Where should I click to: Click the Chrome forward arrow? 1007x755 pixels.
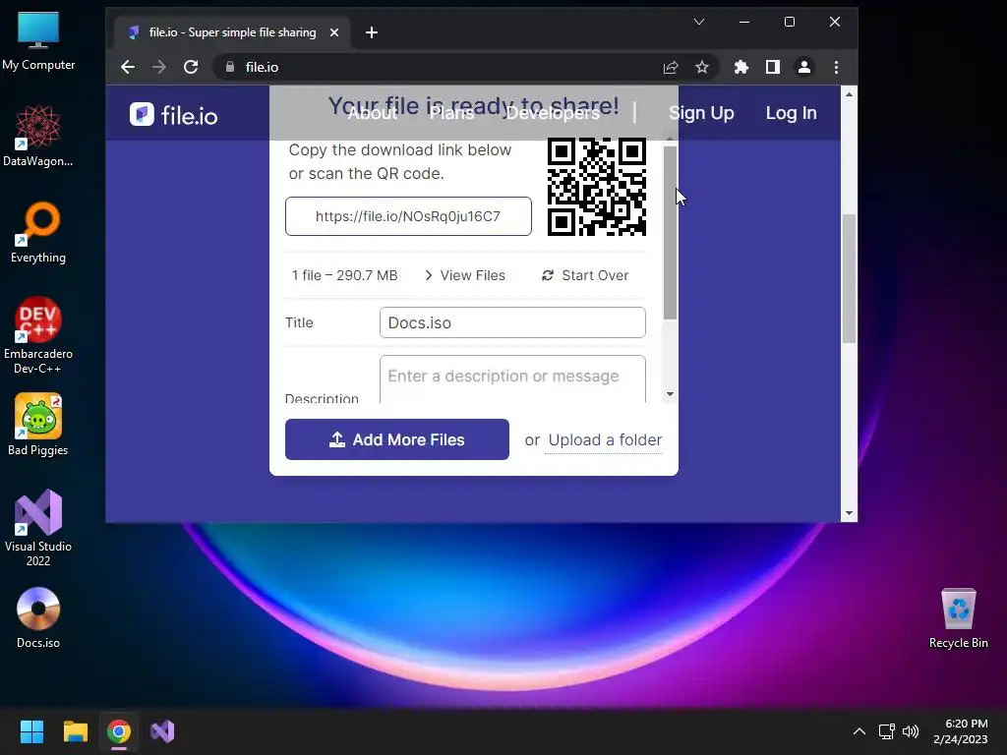tap(159, 67)
